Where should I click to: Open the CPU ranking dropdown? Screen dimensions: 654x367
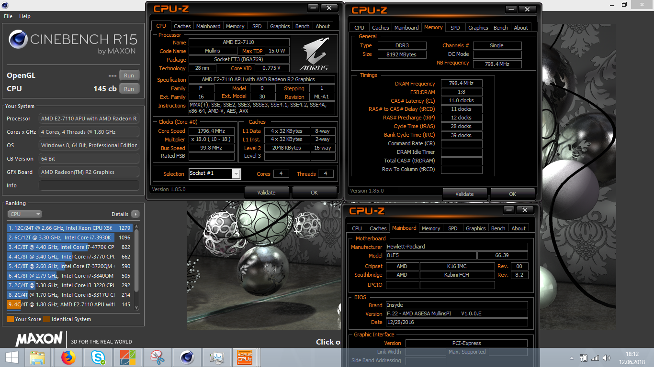pyautogui.click(x=25, y=214)
